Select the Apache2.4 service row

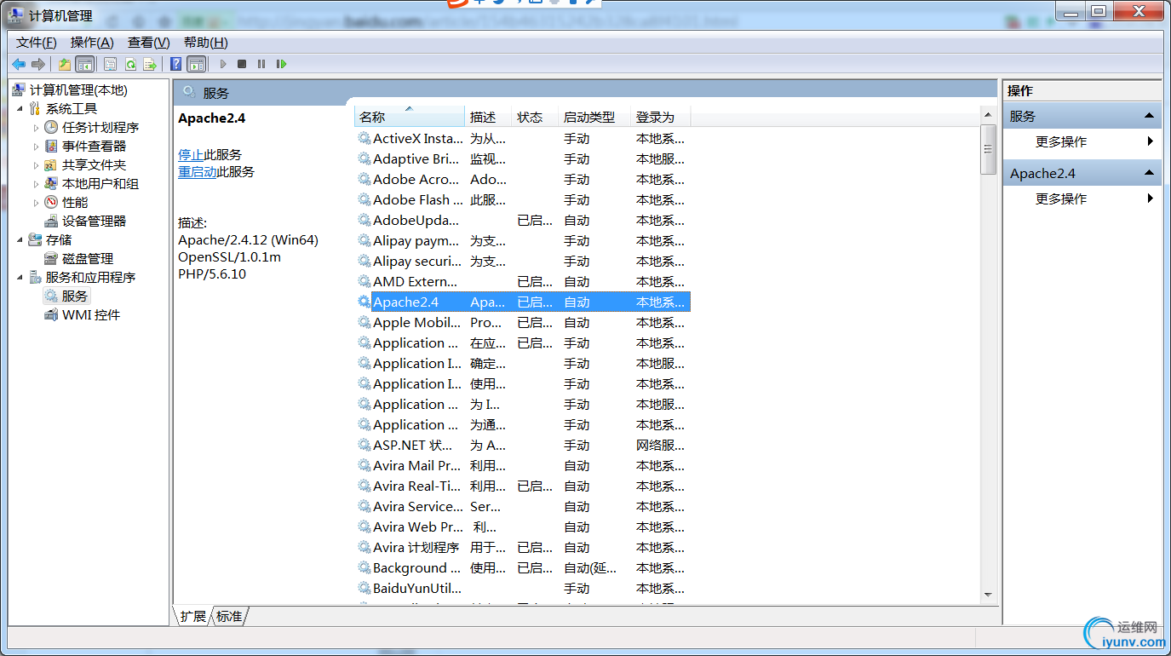coord(523,302)
